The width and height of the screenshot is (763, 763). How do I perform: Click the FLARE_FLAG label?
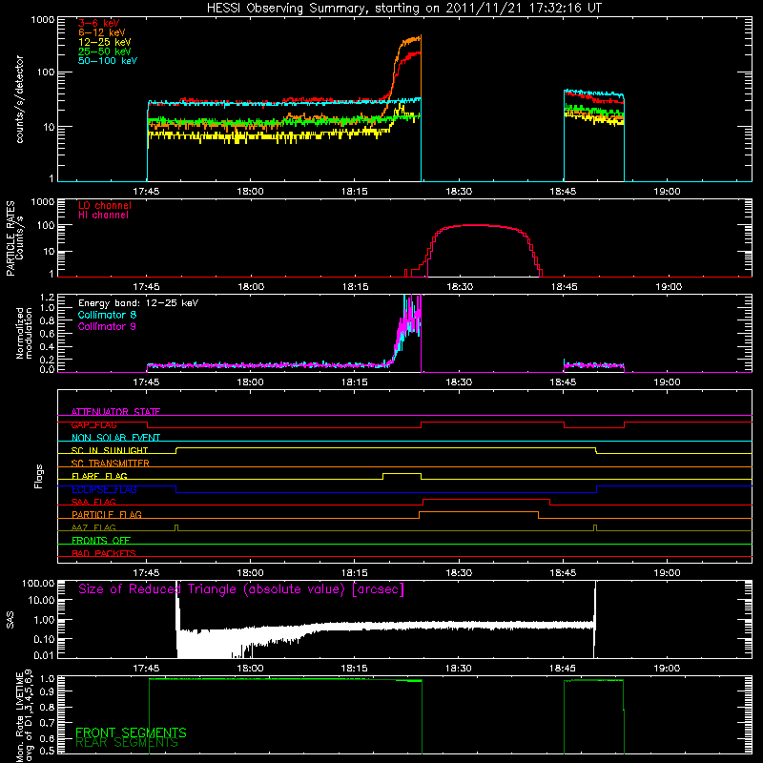point(99,476)
